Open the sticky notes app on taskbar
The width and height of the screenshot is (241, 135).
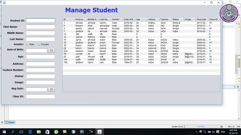tap(65, 132)
